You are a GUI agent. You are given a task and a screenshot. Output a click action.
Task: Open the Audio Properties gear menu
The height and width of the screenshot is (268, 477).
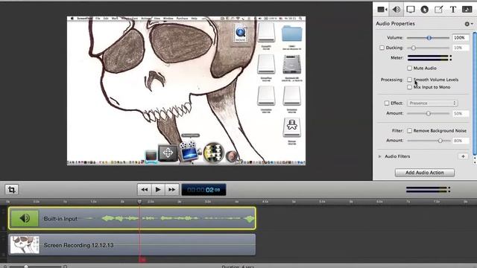tap(468, 24)
